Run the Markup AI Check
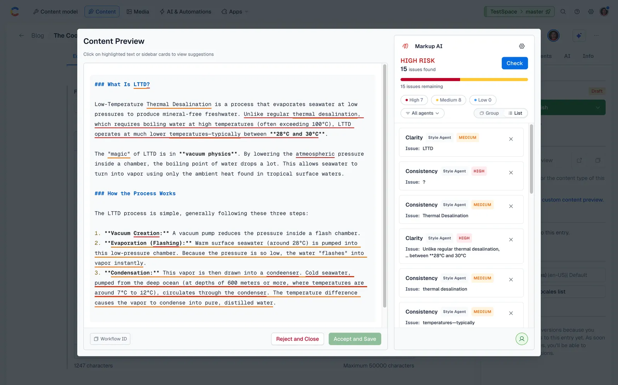The width and height of the screenshot is (618, 385). [514, 63]
